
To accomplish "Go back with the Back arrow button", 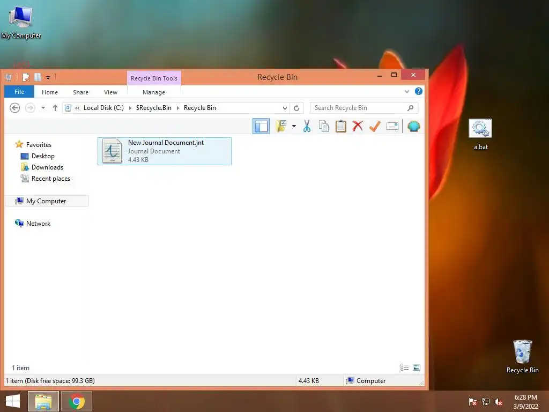I will pos(14,107).
